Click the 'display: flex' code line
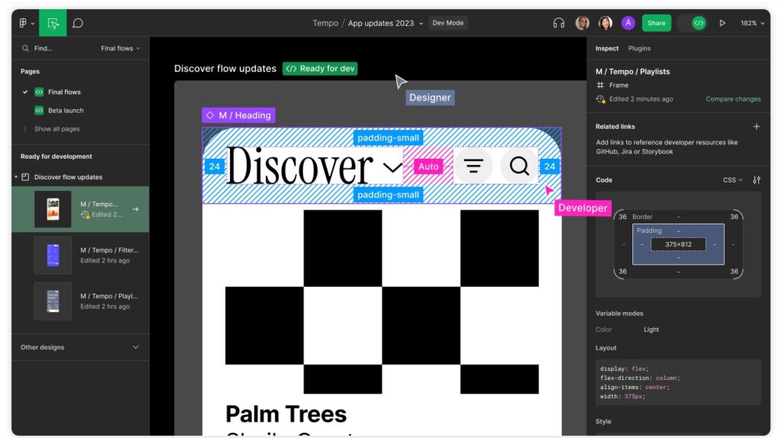This screenshot has height=438, width=782. pyautogui.click(x=625, y=369)
